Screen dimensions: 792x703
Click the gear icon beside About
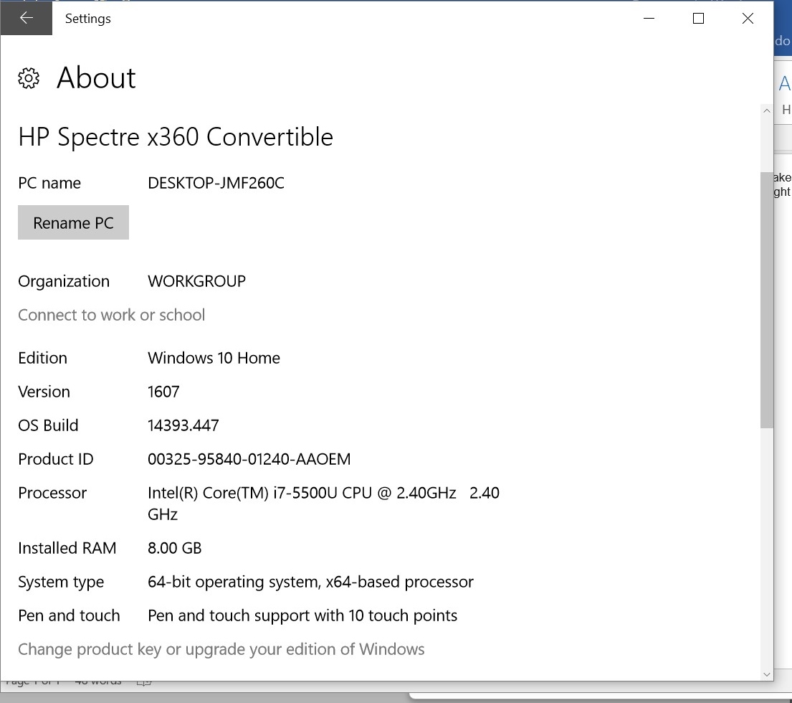29,78
